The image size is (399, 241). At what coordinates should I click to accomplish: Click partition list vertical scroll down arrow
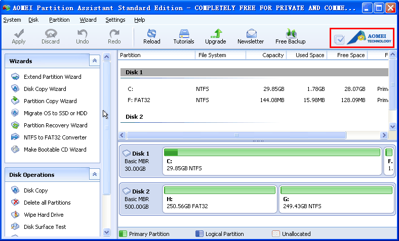point(392,126)
